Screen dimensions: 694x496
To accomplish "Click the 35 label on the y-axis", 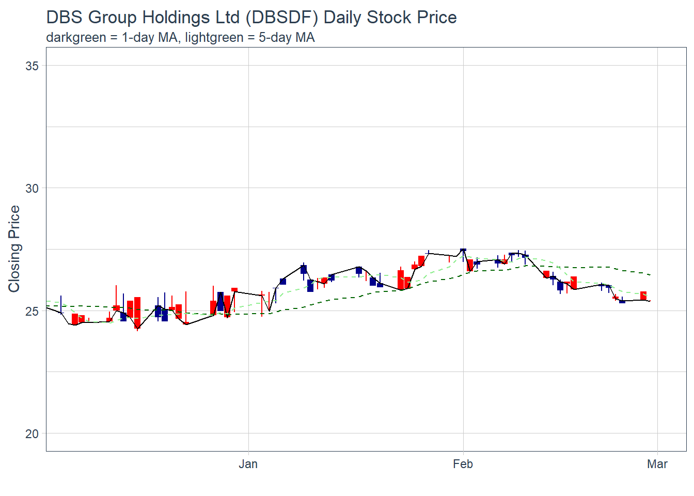I will click(x=32, y=66).
